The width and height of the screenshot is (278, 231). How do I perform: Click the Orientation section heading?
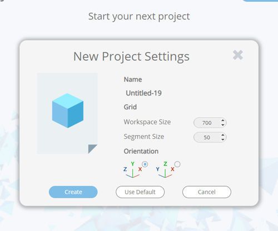tap(141, 152)
